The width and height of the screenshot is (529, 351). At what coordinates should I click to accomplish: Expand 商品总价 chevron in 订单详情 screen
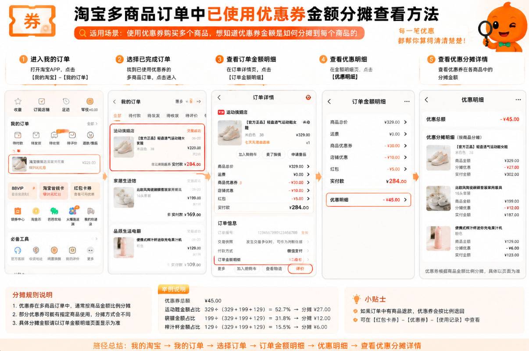click(x=308, y=167)
